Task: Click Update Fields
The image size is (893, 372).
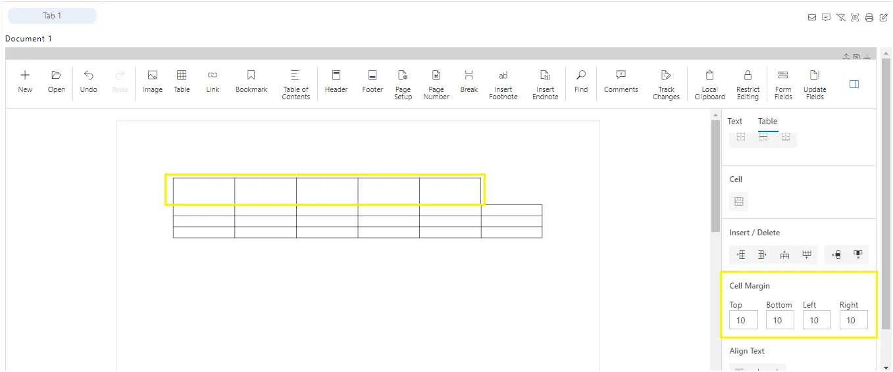Action: click(x=815, y=85)
